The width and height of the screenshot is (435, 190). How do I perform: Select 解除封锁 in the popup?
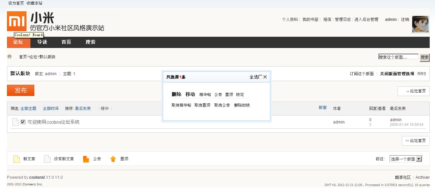coord(242,105)
